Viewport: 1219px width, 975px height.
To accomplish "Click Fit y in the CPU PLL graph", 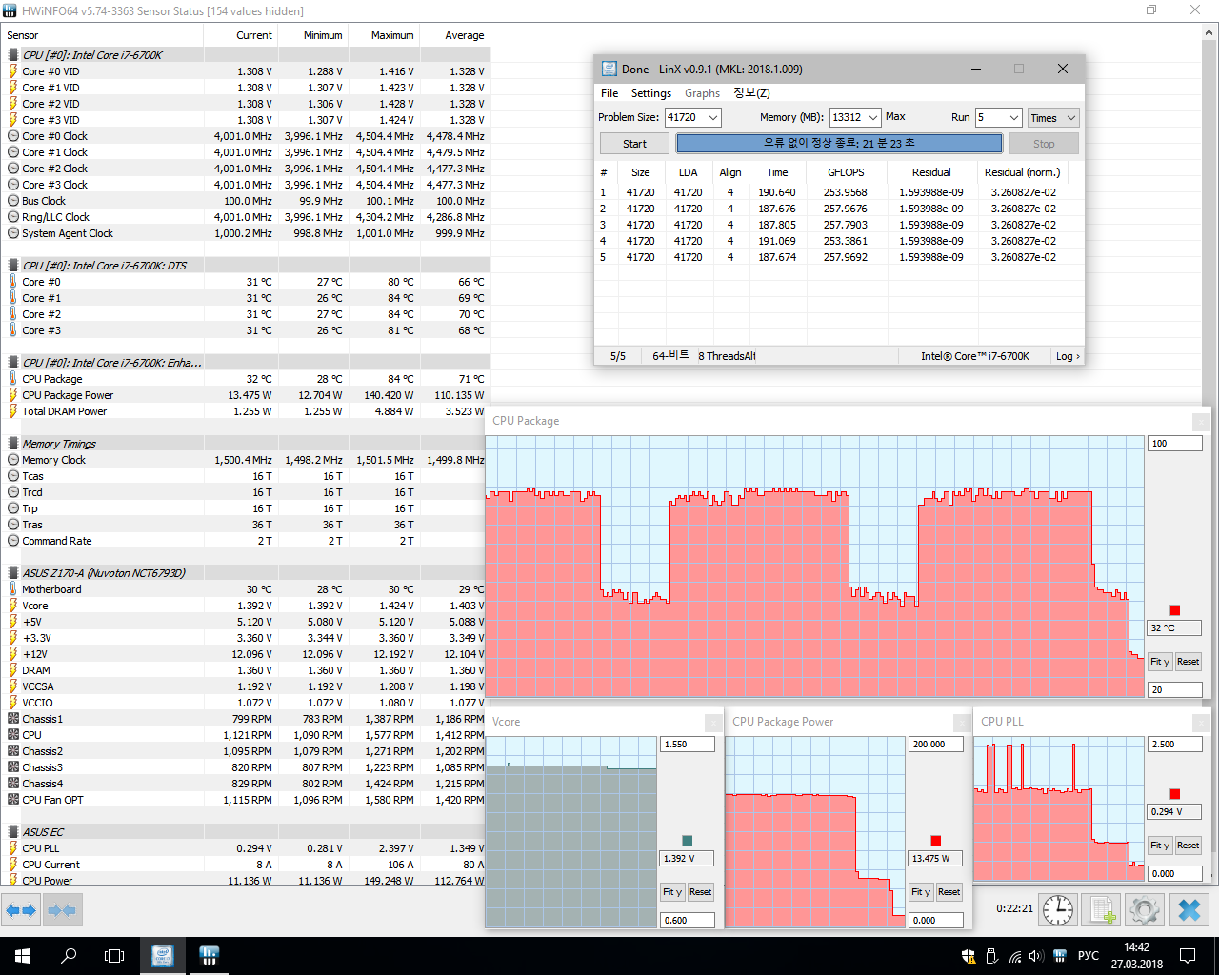I will pos(1159,846).
